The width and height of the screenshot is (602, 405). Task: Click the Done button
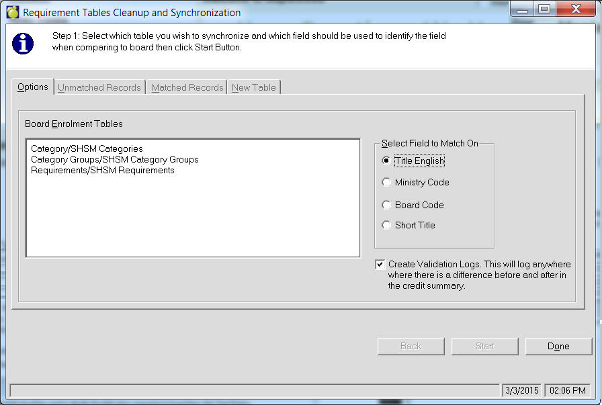click(558, 347)
